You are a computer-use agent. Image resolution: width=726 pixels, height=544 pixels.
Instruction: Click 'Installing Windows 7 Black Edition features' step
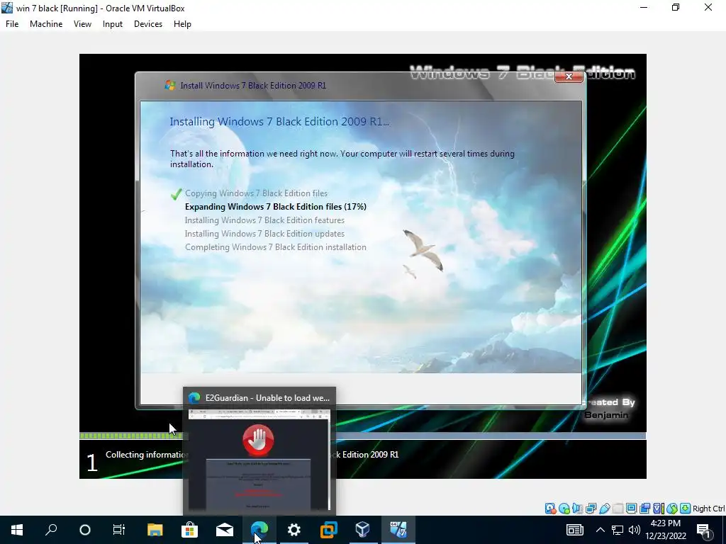pos(264,220)
